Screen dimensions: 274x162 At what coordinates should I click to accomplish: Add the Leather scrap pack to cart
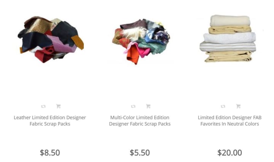pos(58,106)
